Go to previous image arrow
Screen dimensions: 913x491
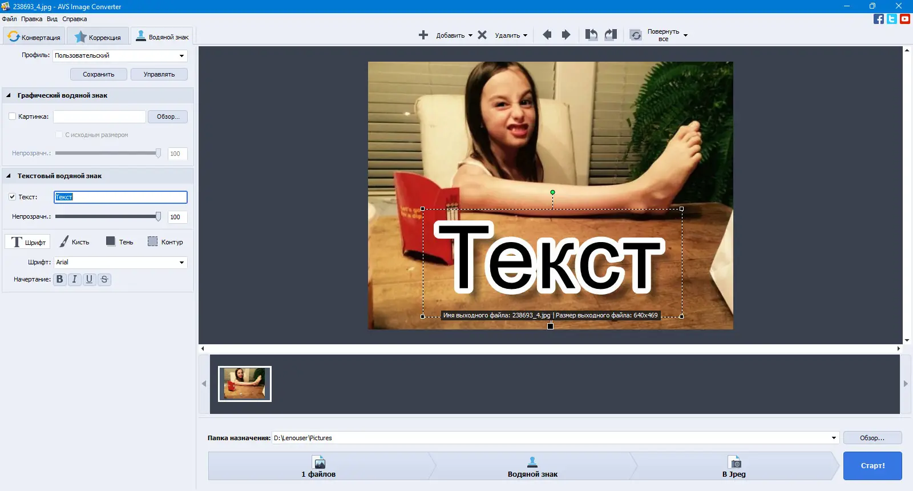point(547,35)
